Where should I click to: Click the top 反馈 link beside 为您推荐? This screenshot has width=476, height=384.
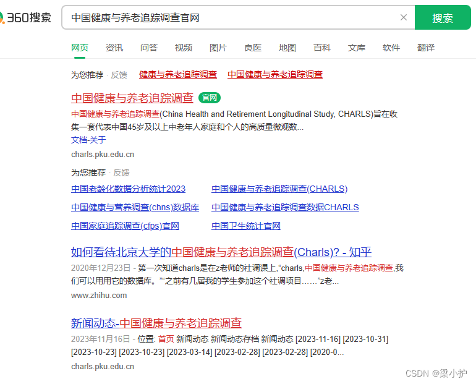(119, 75)
